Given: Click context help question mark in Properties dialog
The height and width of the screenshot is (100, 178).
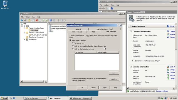Looking at the screenshot, I should click(118, 25).
